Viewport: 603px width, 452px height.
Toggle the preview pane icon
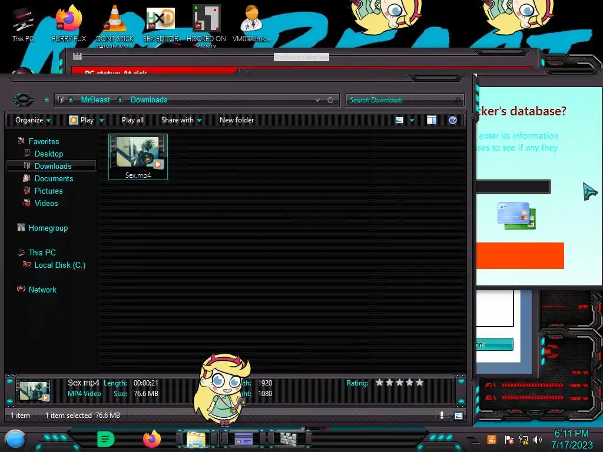432,120
